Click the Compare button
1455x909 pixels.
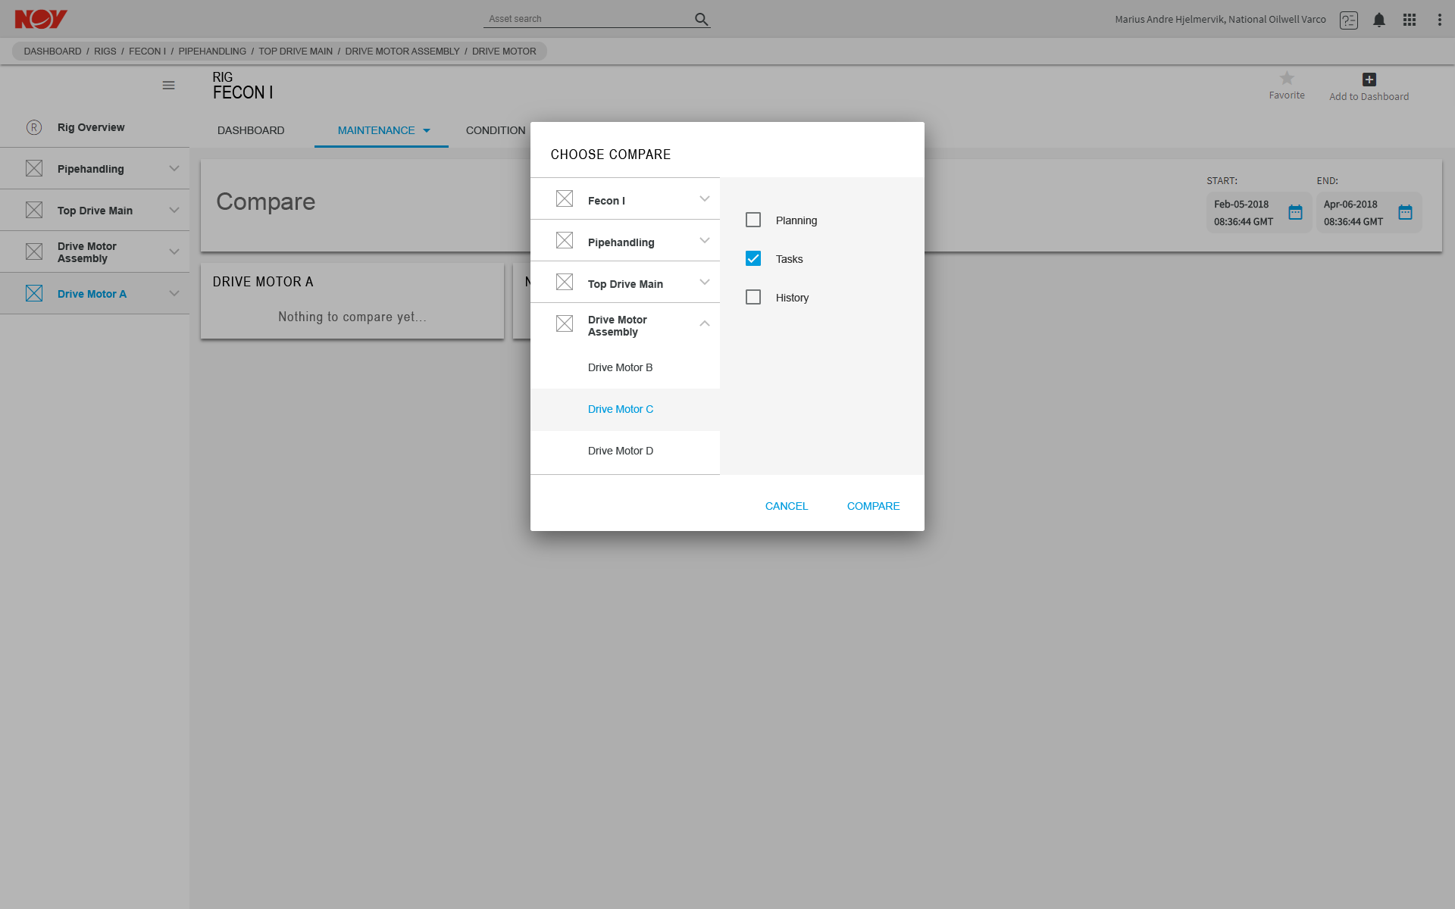(x=873, y=506)
